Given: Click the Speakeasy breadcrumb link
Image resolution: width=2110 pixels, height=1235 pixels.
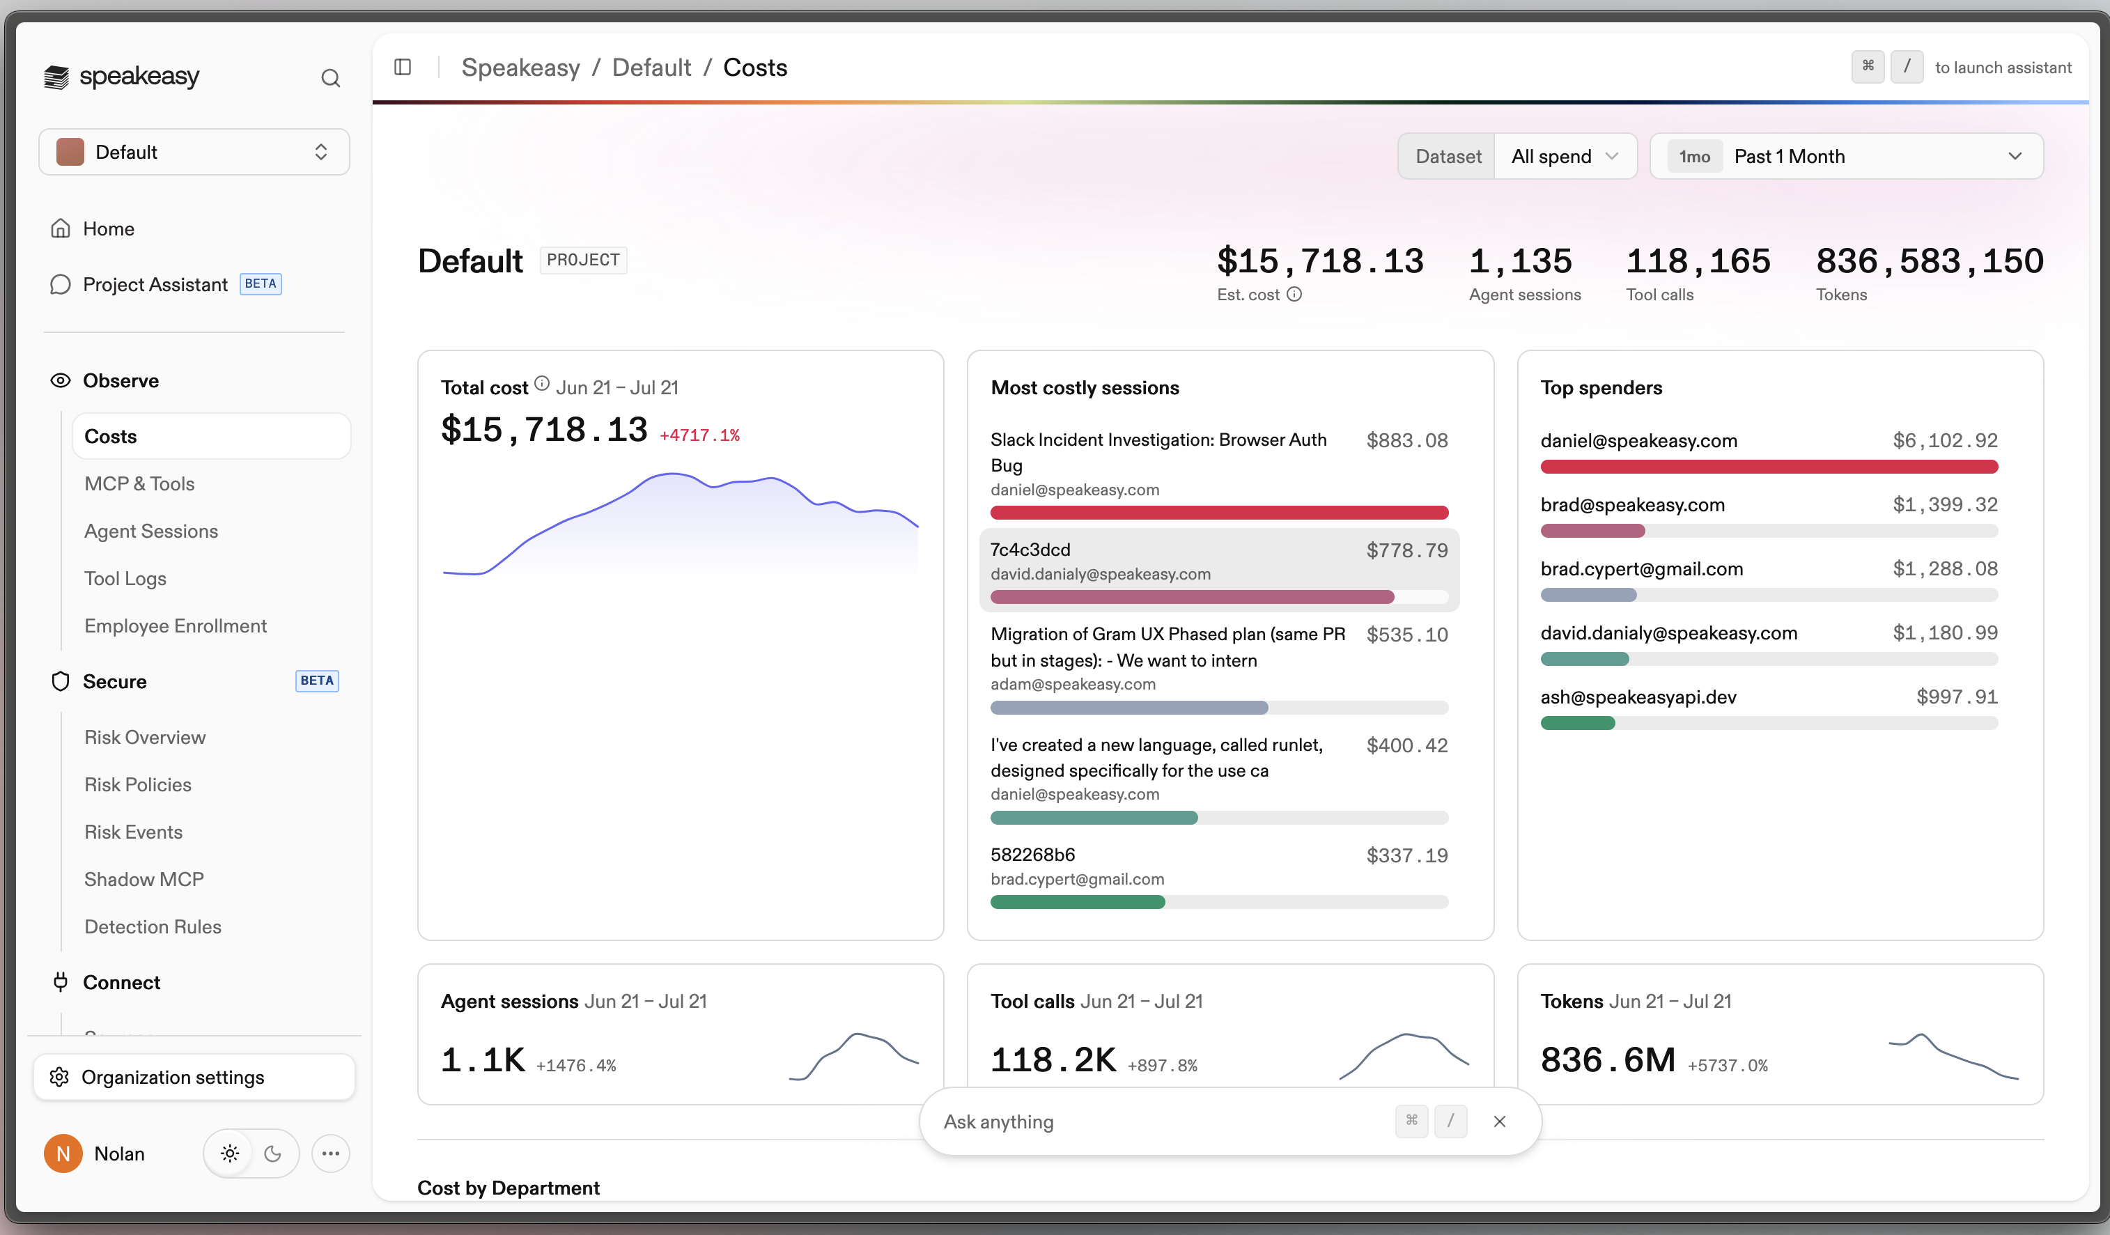Looking at the screenshot, I should click(520, 67).
